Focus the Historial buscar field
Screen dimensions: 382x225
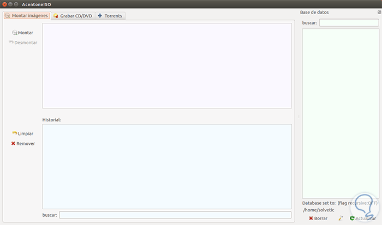click(x=175, y=215)
